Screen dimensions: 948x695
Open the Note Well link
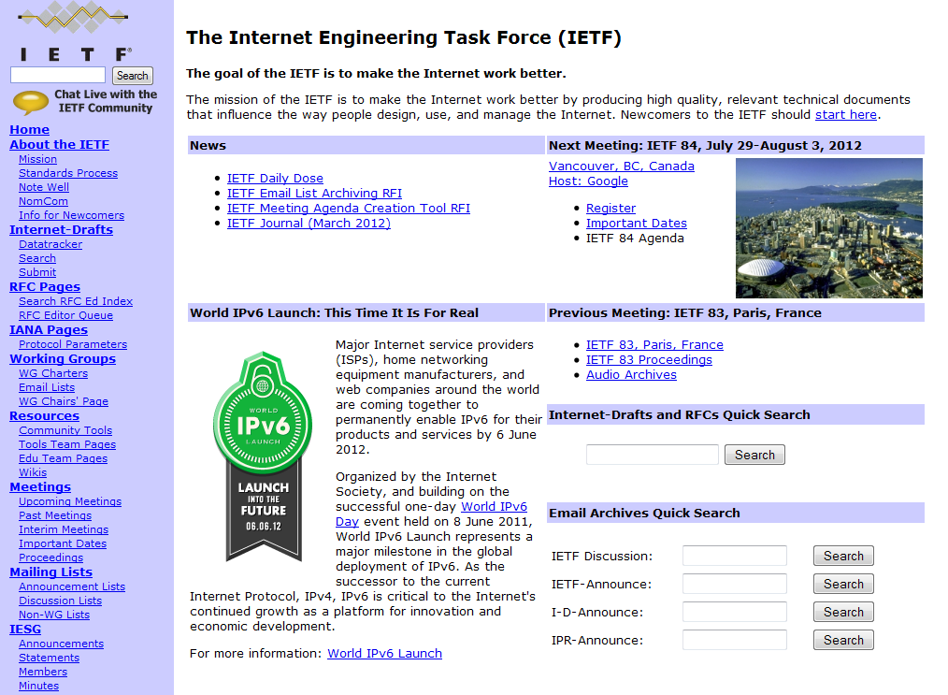(x=44, y=187)
